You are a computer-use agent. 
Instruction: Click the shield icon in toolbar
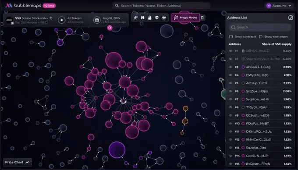pyautogui.click(x=157, y=18)
